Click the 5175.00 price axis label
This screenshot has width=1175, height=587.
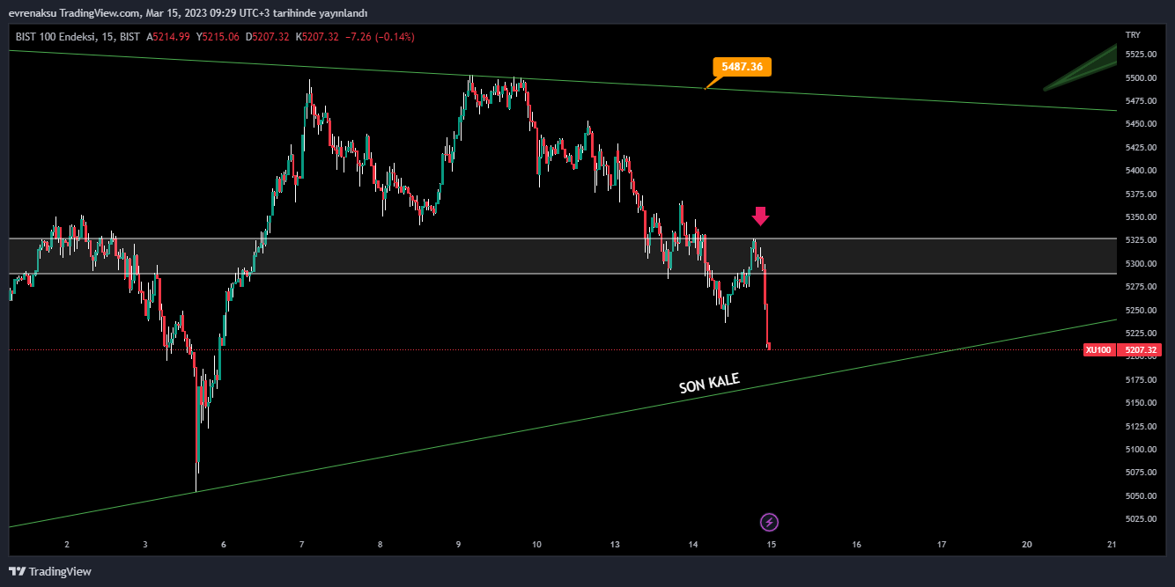coord(1140,380)
